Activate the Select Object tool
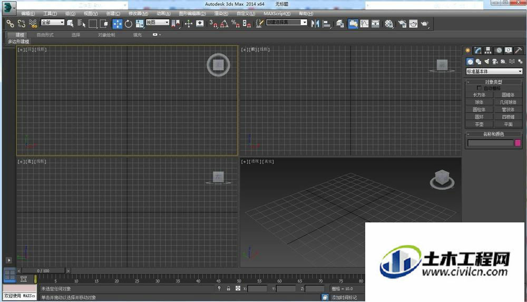 click(70, 24)
